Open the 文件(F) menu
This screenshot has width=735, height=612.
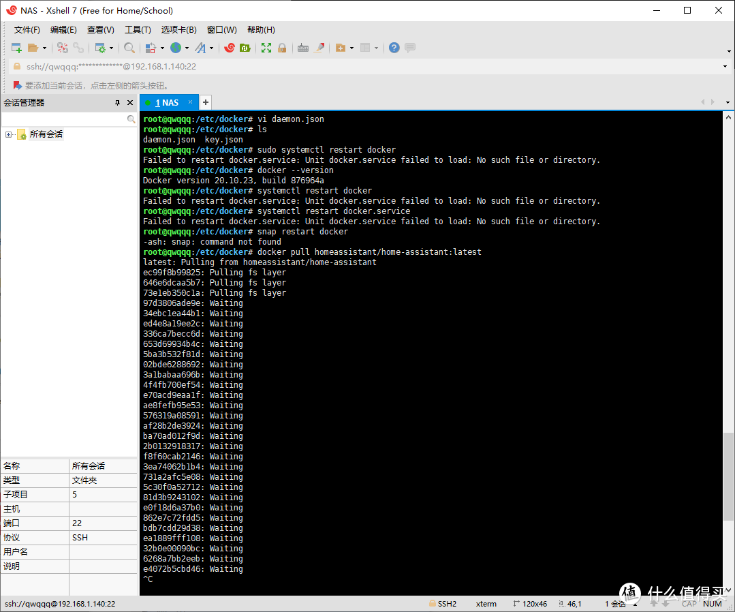pos(27,30)
